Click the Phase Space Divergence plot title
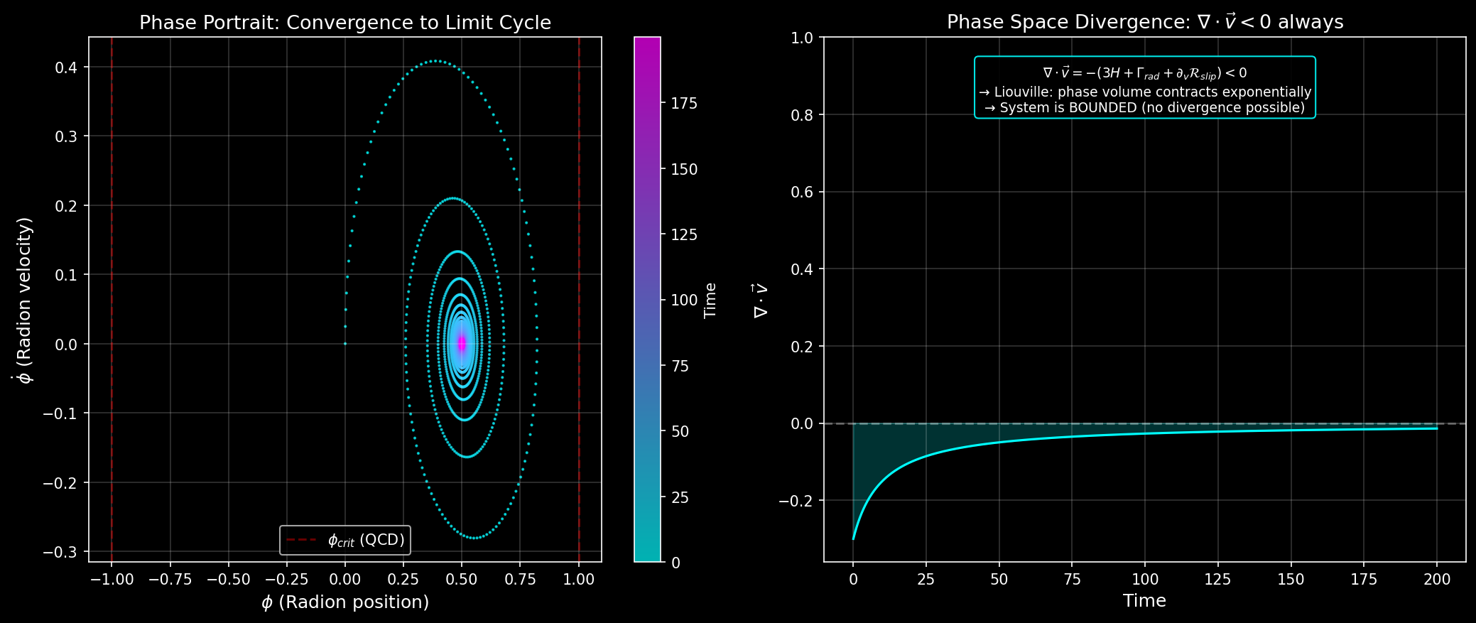1476x623 pixels. point(1144,23)
